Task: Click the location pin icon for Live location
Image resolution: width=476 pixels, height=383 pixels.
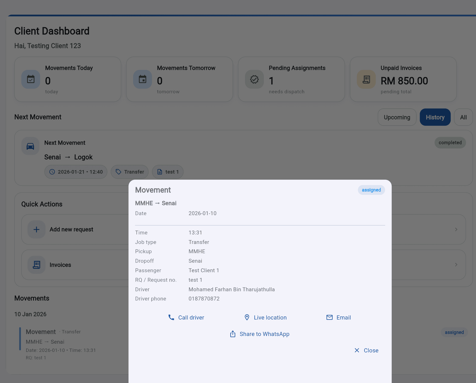Action: [x=247, y=317]
